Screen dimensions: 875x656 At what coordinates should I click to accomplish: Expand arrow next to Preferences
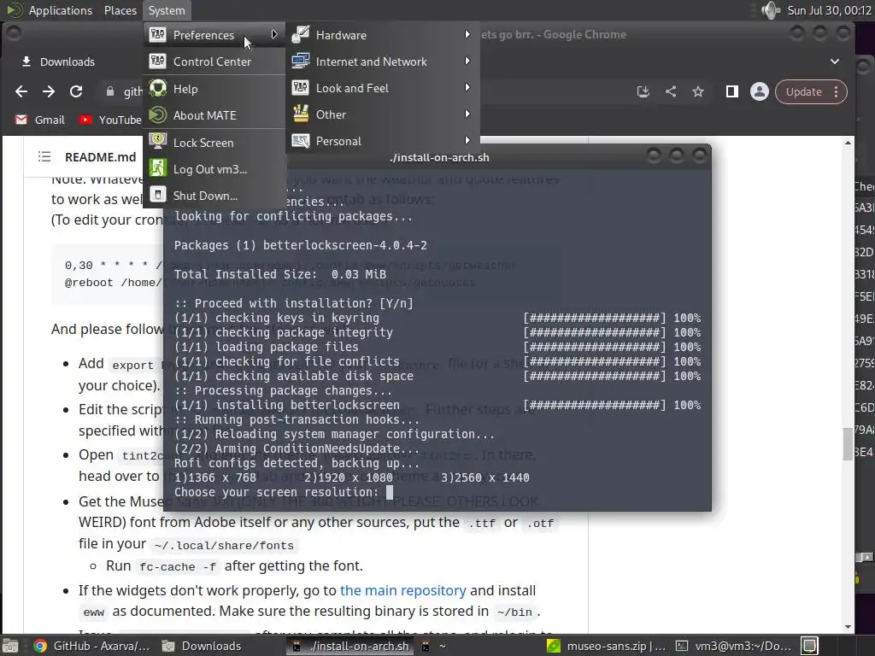(274, 34)
